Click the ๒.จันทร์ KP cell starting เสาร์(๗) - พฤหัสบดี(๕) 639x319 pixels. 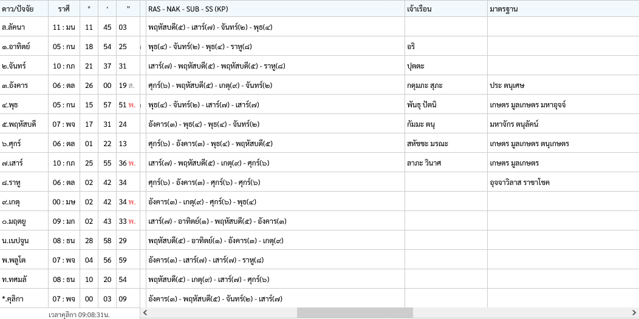coord(276,66)
